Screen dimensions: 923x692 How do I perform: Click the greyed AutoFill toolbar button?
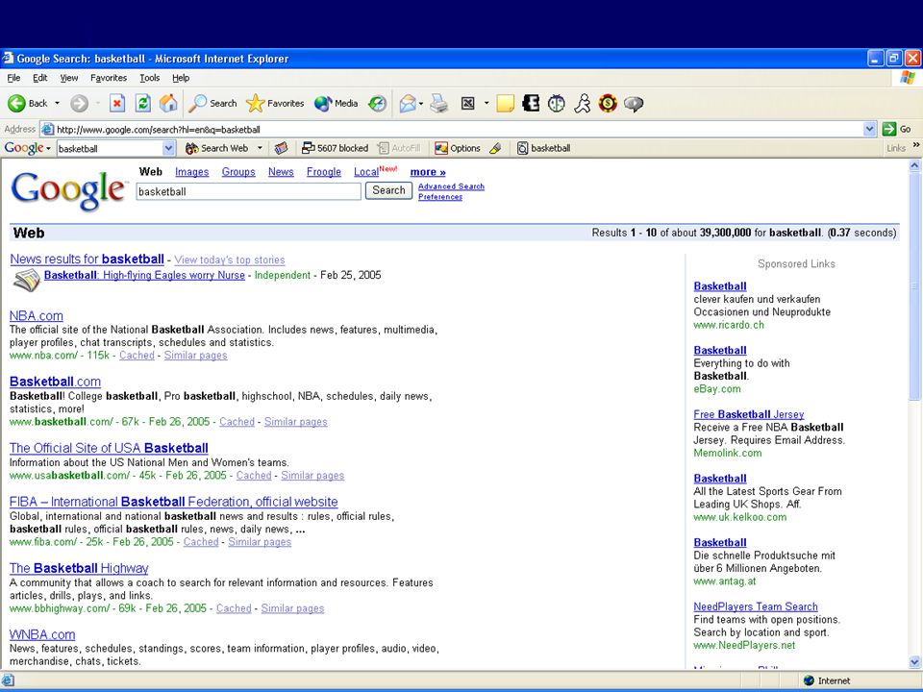(399, 148)
